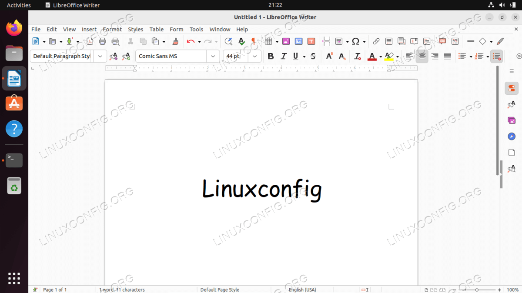Open the Highlighting Color dropdown arrow
522x293 pixels.
coord(398,57)
